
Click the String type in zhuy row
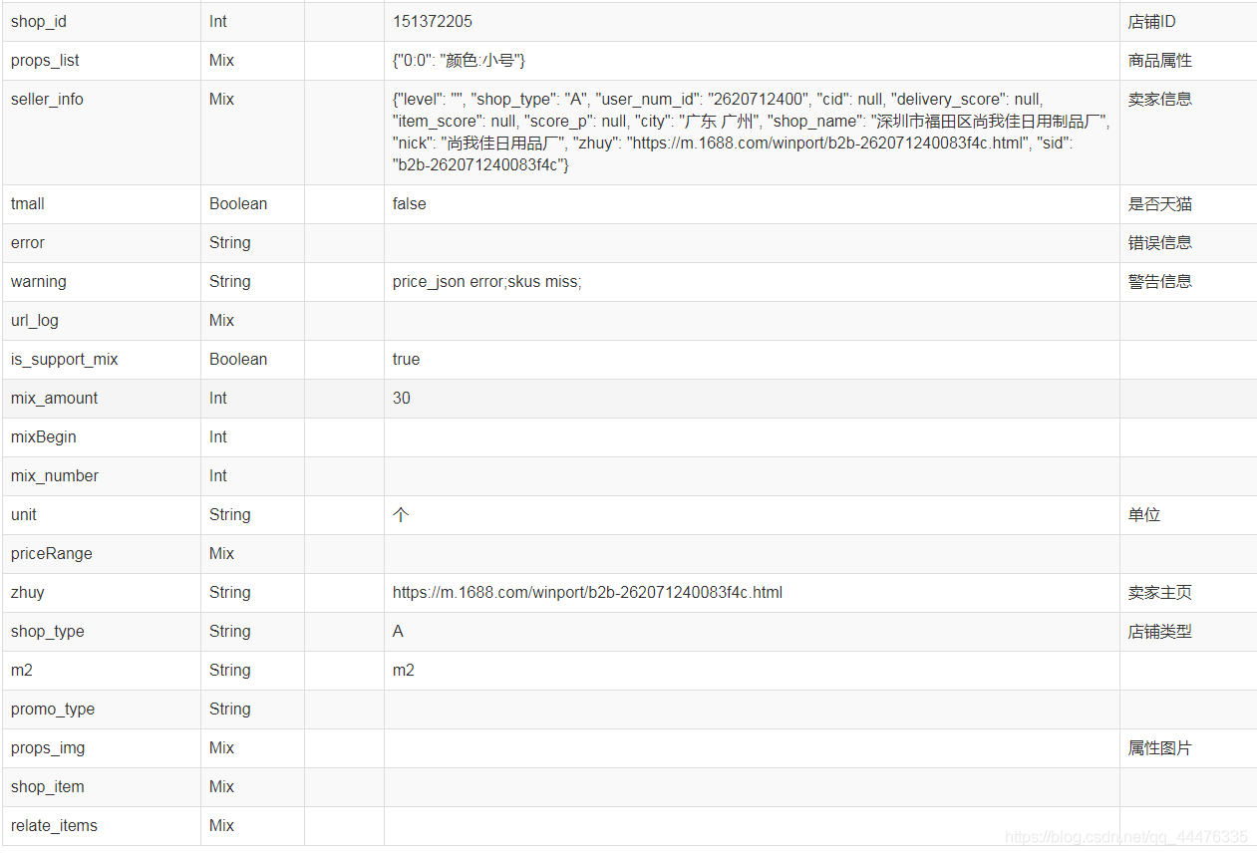click(x=230, y=593)
